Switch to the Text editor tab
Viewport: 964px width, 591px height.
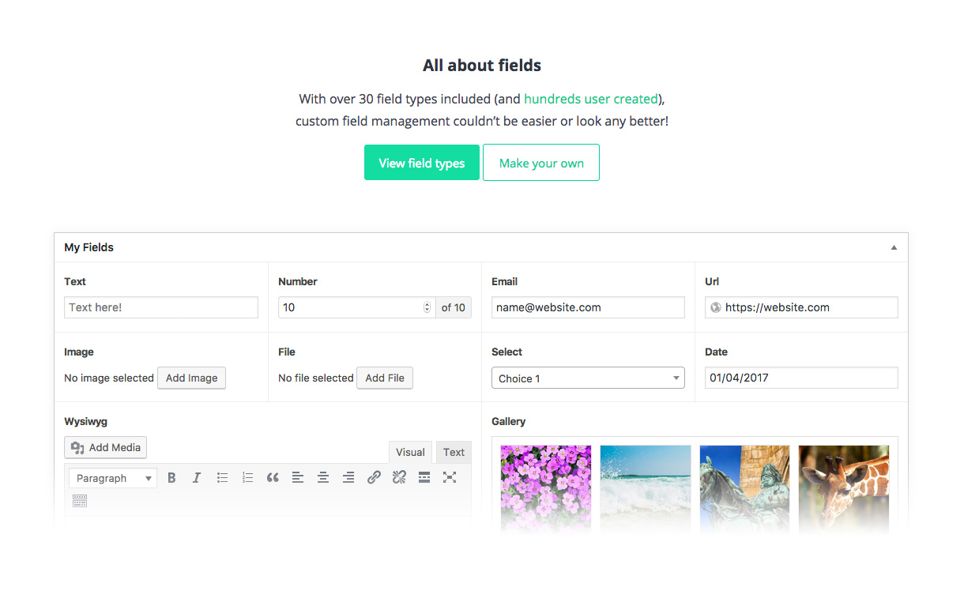(454, 452)
